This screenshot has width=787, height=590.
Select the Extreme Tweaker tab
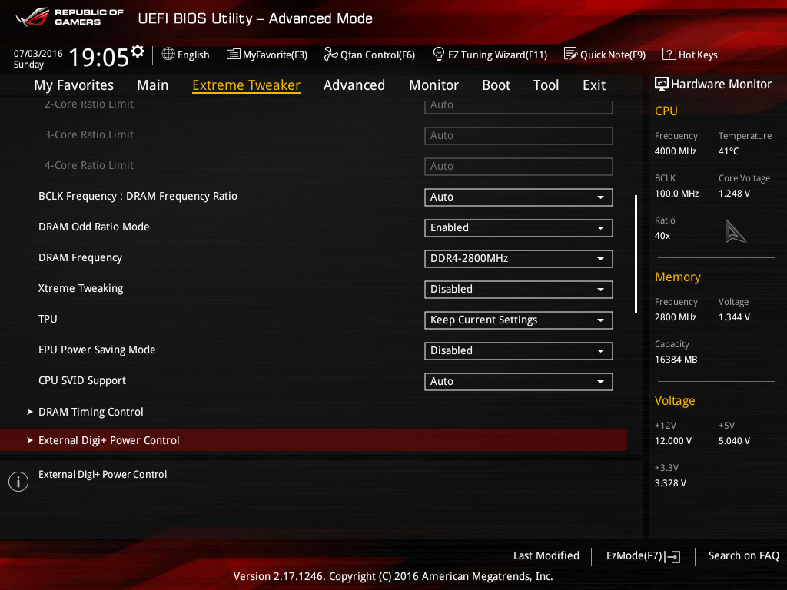(x=247, y=85)
